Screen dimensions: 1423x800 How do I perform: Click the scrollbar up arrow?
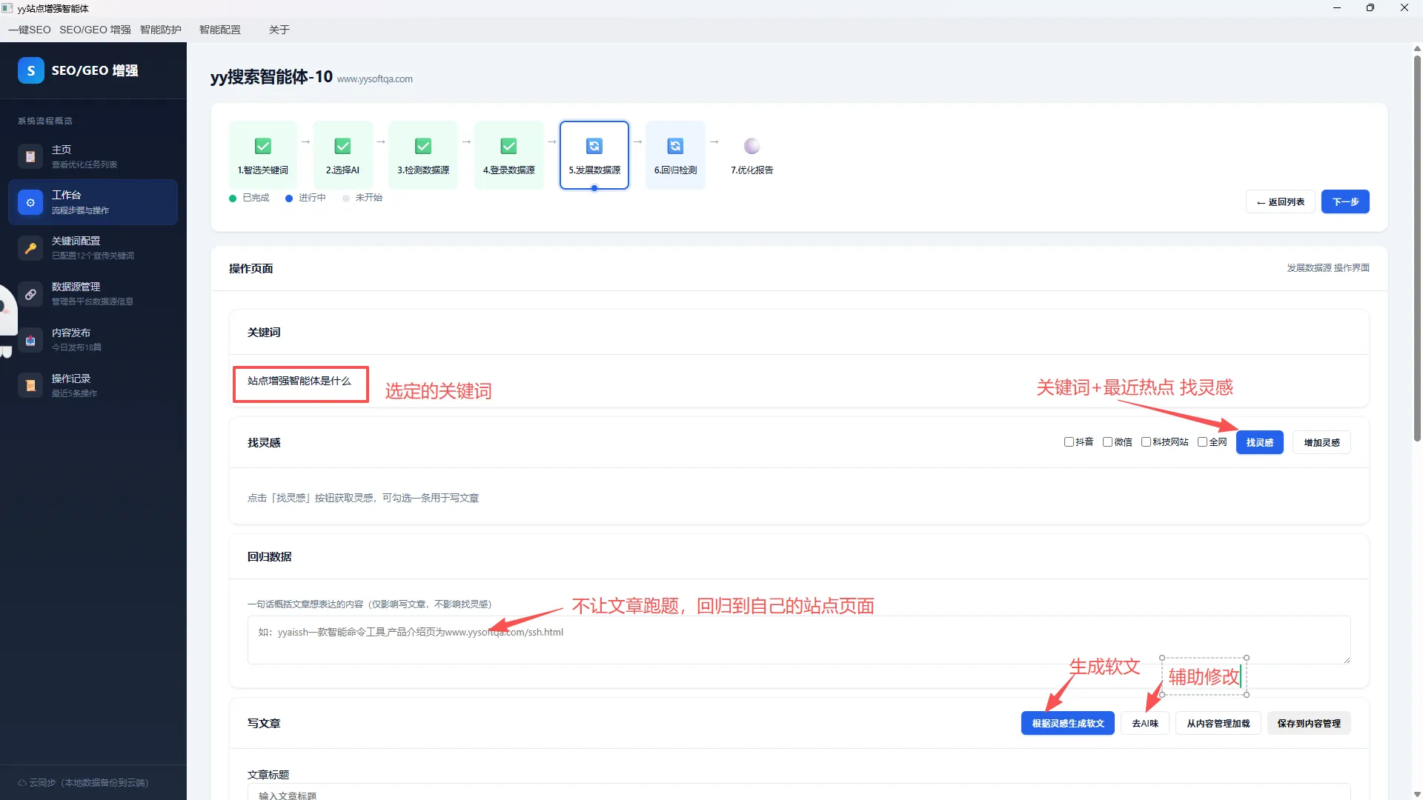click(1417, 49)
